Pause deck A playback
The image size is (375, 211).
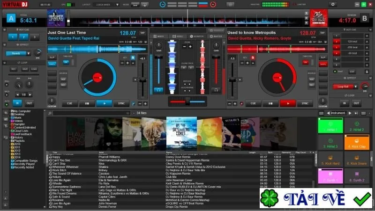(87, 103)
